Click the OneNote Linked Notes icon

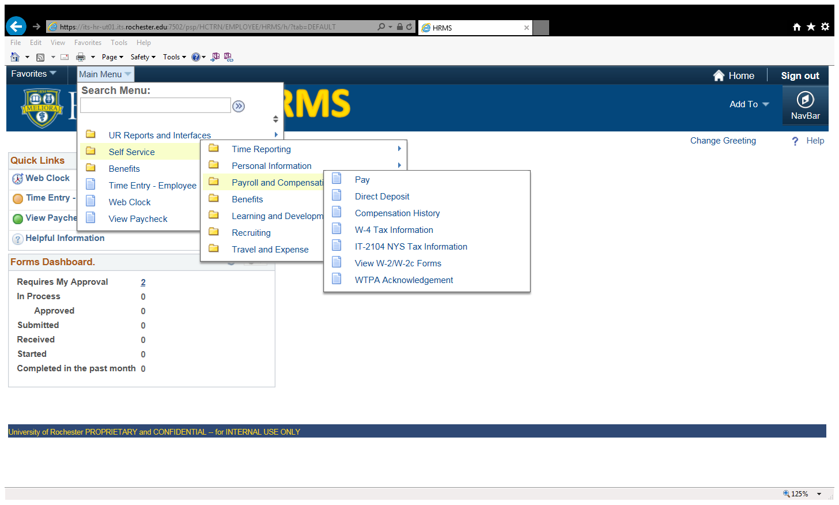pos(228,56)
